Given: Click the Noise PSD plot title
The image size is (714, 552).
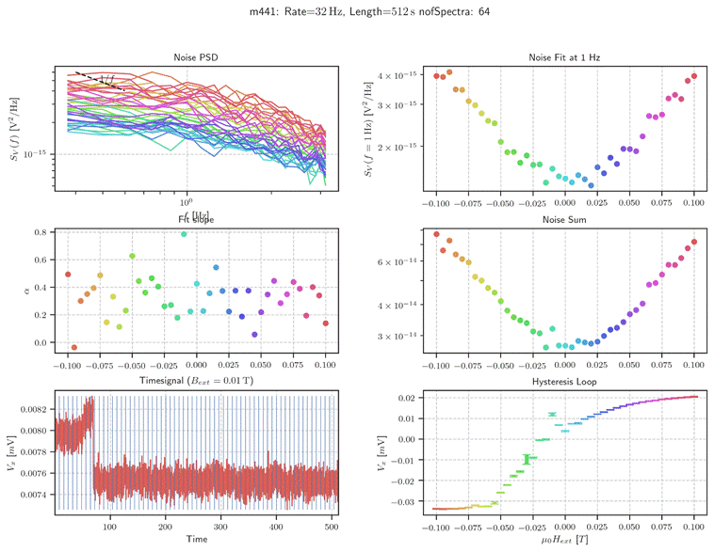Looking at the screenshot, I should tap(196, 58).
